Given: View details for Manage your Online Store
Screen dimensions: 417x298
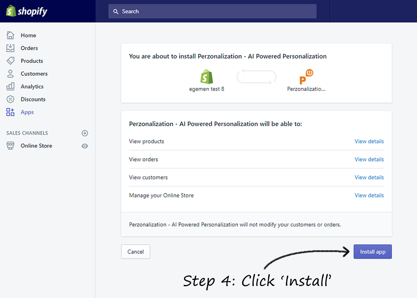Looking at the screenshot, I should [x=369, y=196].
